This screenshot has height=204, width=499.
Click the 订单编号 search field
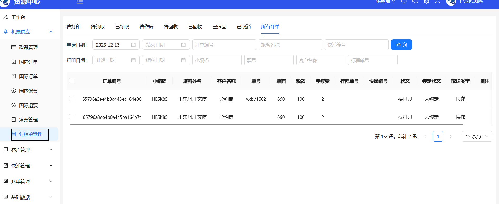(x=224, y=45)
